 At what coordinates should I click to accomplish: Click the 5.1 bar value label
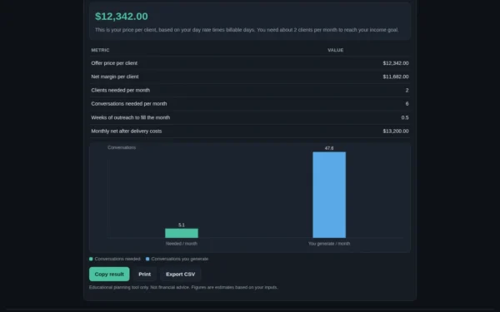point(182,225)
